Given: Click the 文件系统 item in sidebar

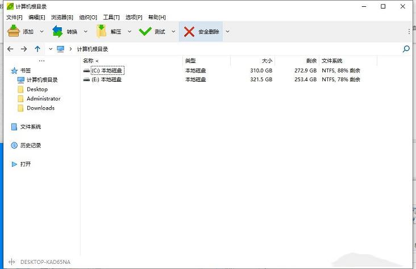Looking at the screenshot, I should (x=30, y=127).
